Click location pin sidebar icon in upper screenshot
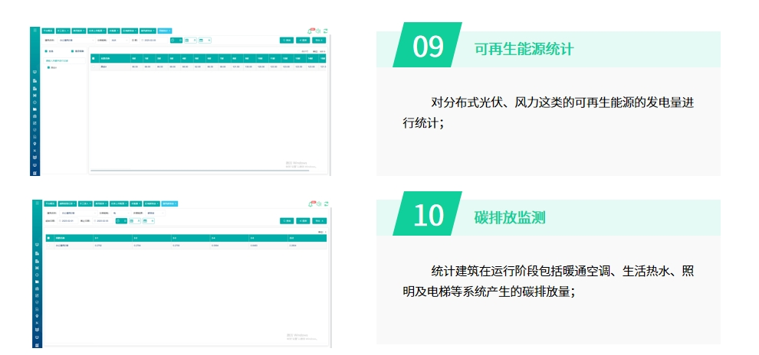The width and height of the screenshot is (759, 355). (35, 143)
